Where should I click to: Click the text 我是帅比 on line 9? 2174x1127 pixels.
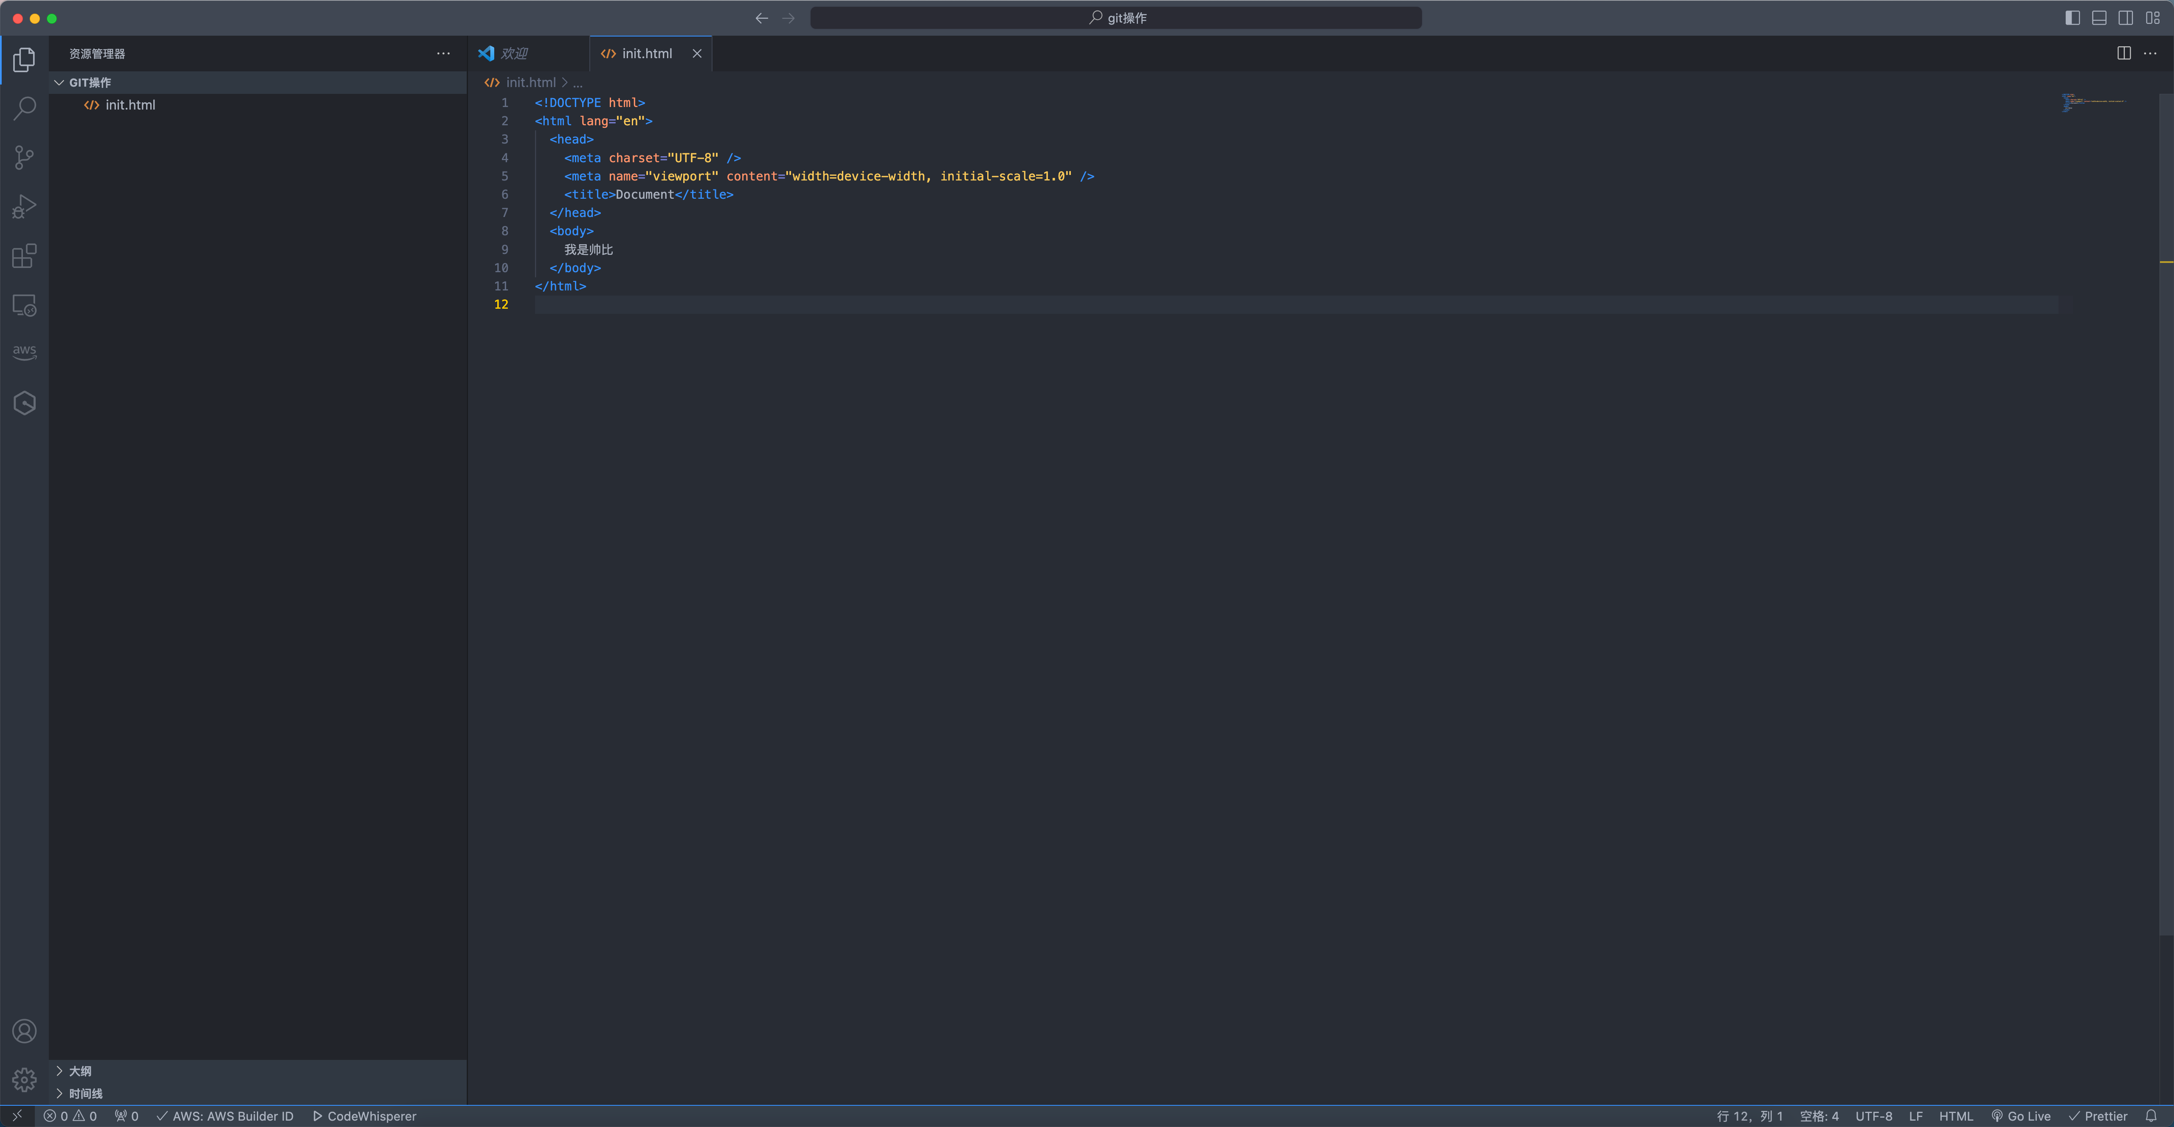click(x=588, y=250)
